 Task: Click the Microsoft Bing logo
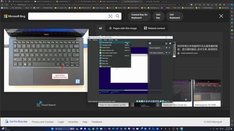[15, 16]
